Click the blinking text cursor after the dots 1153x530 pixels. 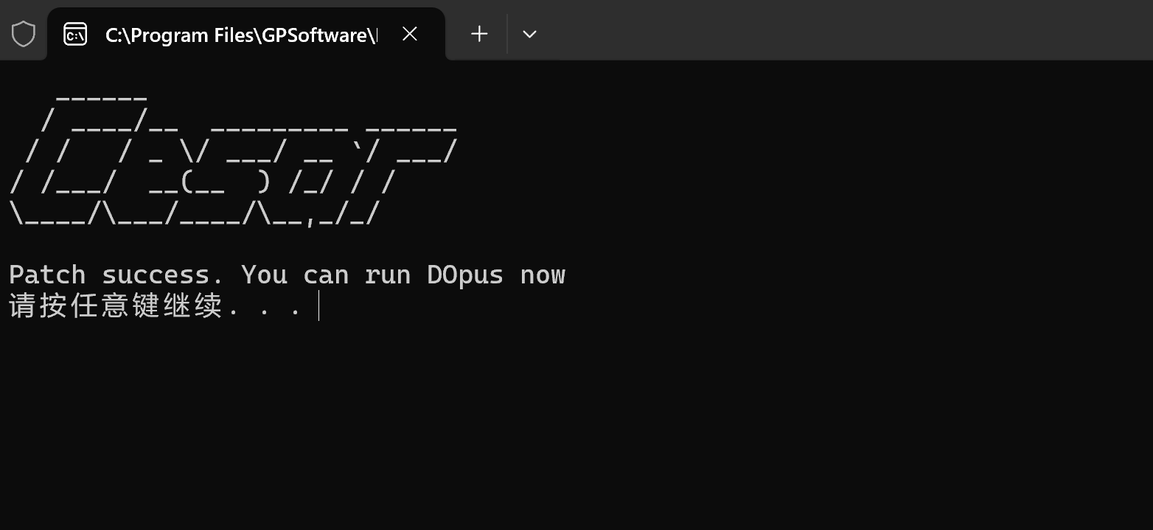click(x=318, y=305)
